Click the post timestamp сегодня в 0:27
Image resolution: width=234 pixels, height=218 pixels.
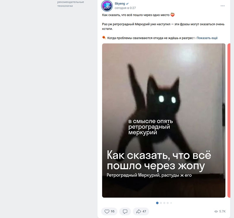click(125, 8)
